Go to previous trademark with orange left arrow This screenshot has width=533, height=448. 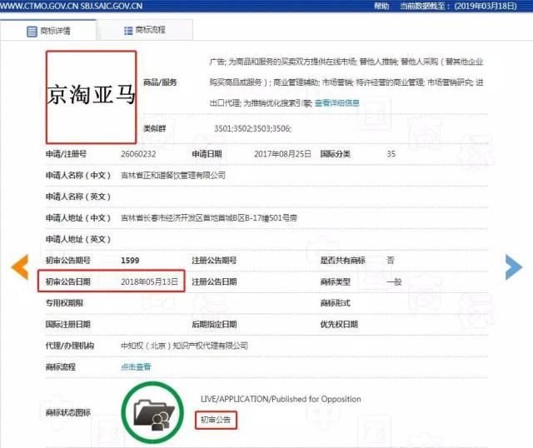19,266
